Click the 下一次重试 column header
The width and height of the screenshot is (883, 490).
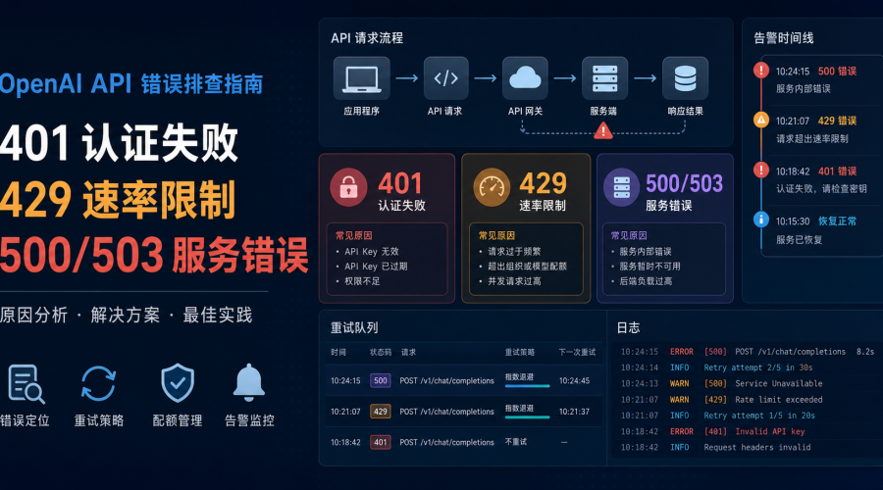[x=577, y=352]
